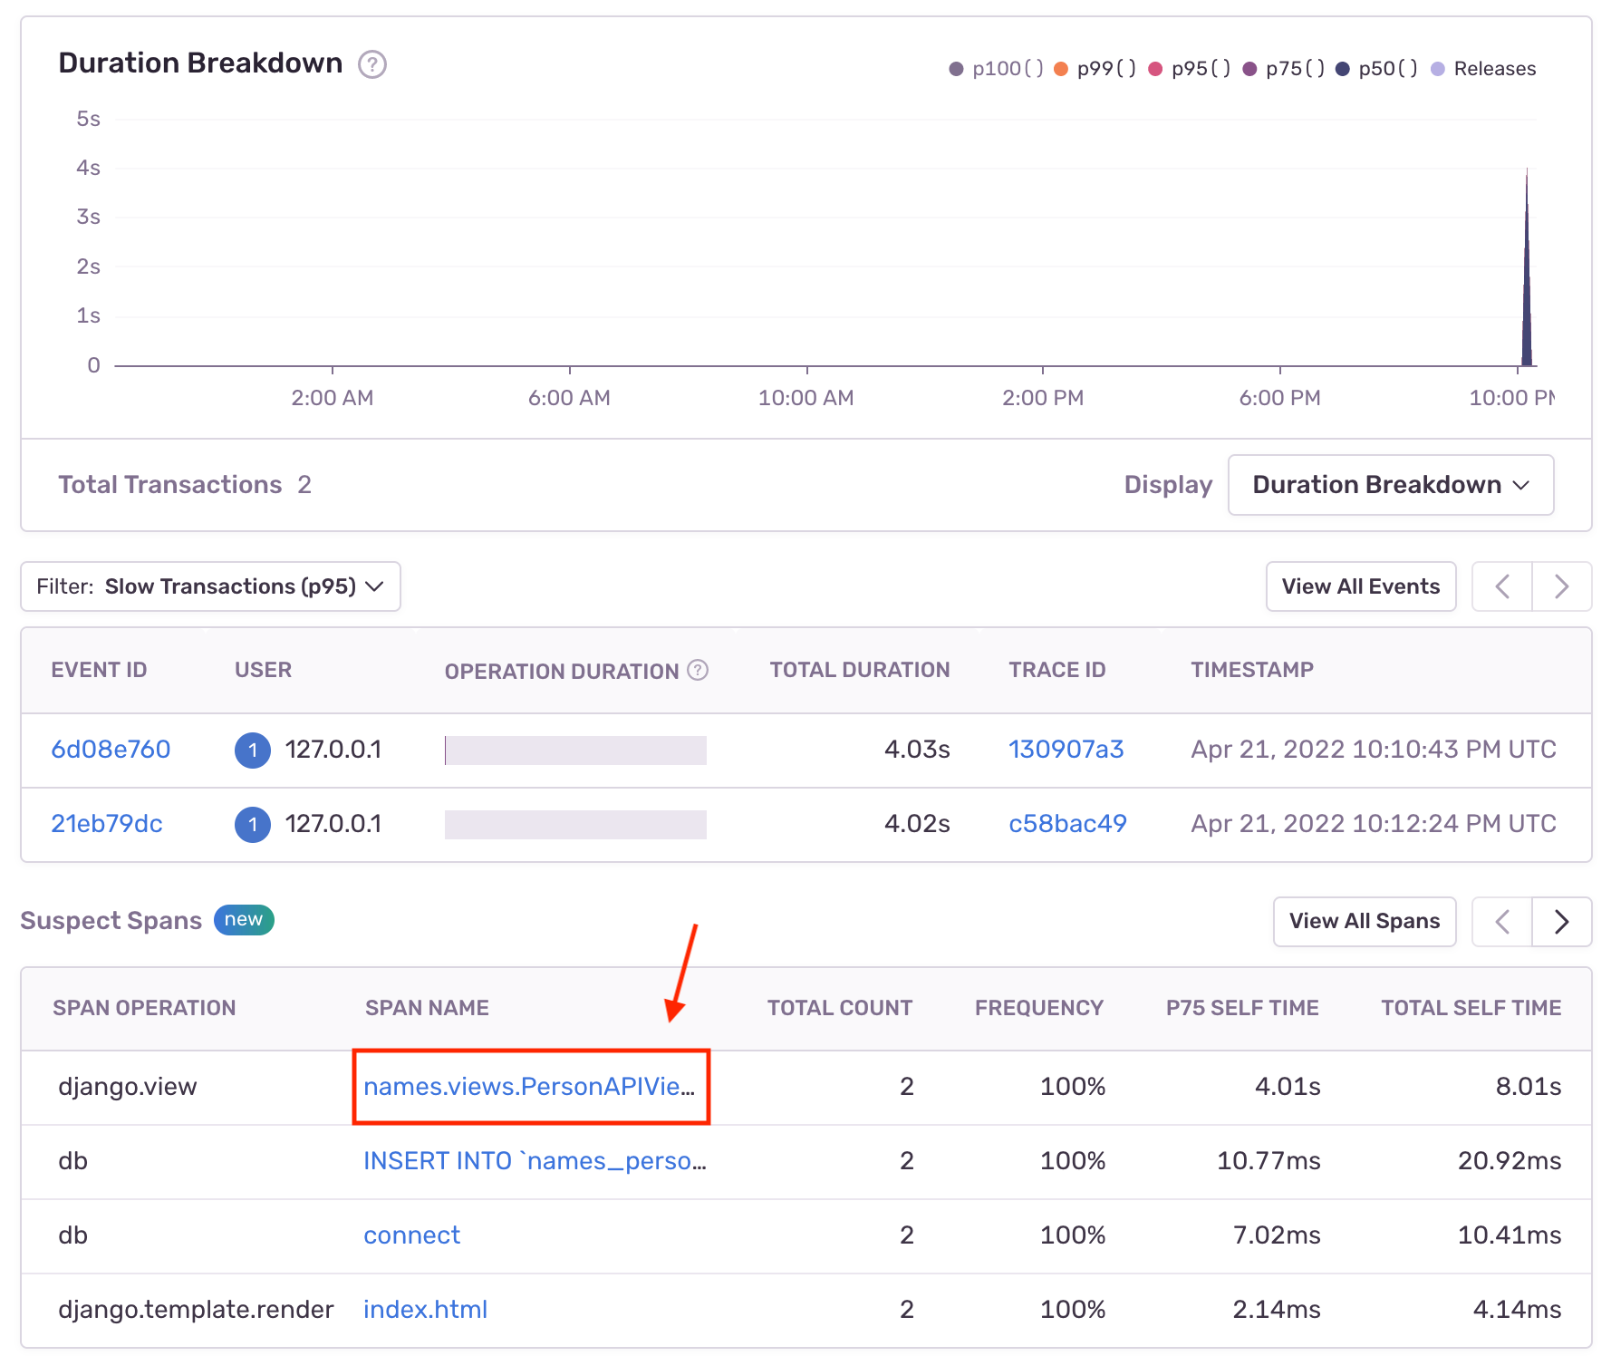Toggle the p50() legend series
1611x1356 pixels.
click(1377, 69)
